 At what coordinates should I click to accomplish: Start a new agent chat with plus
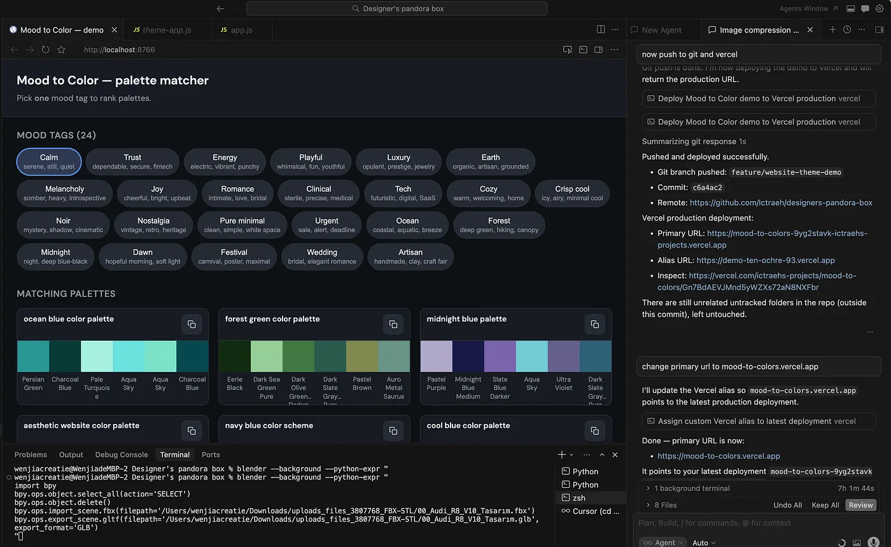[x=832, y=29]
